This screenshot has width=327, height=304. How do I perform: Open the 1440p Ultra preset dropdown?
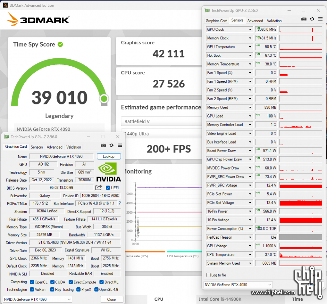163,134
